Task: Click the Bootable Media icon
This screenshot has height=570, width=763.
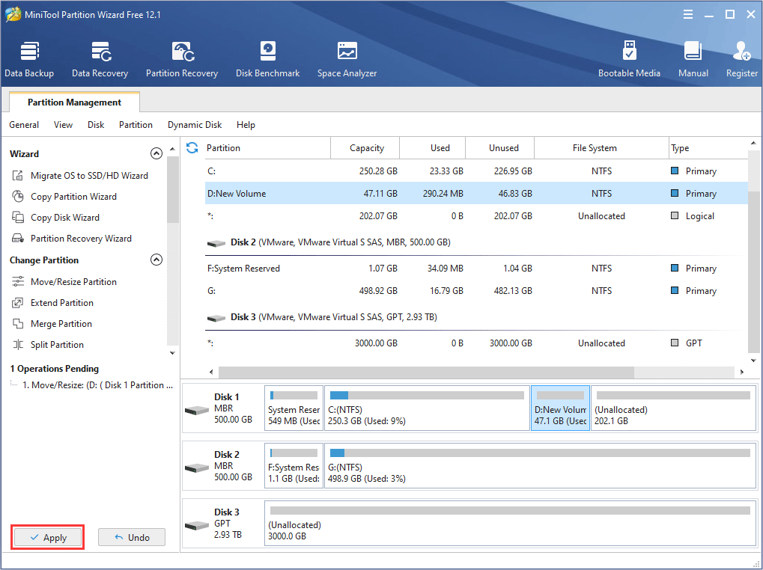Action: [x=629, y=60]
